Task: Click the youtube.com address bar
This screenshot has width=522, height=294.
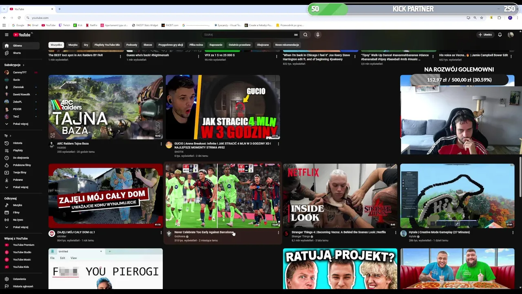Action: tap(245, 18)
